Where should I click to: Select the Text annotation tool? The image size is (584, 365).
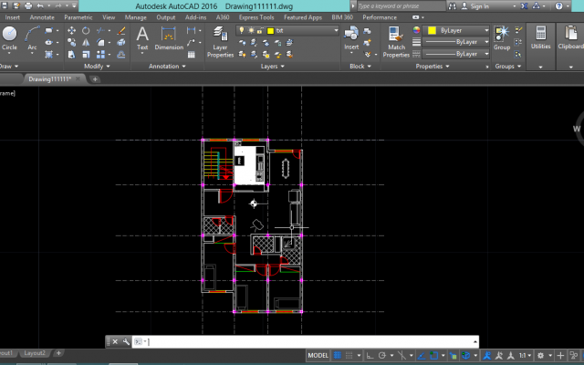coord(142,38)
